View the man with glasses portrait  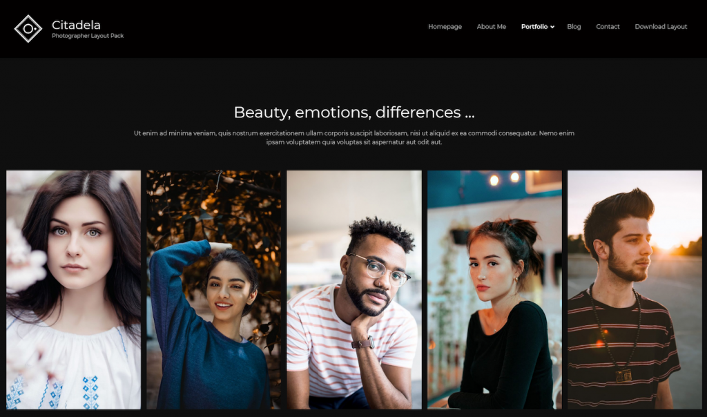point(354,290)
